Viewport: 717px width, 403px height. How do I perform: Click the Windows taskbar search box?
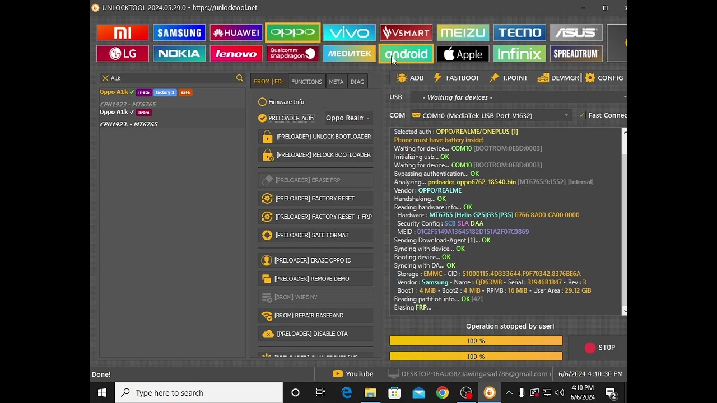pos(199,393)
